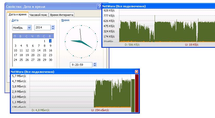Select day 11 in calendar

point(21,50)
